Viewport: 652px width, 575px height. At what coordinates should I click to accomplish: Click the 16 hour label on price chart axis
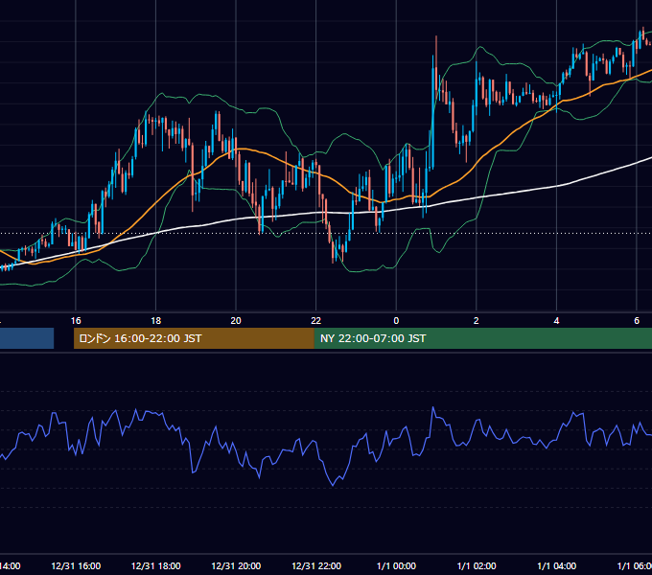click(x=76, y=321)
